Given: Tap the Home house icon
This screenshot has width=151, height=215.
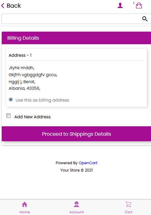Looking at the screenshot, I should (25, 204).
